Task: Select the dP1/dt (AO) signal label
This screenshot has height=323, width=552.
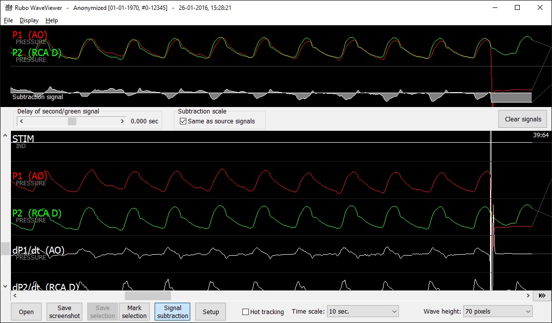Action: 38,251
